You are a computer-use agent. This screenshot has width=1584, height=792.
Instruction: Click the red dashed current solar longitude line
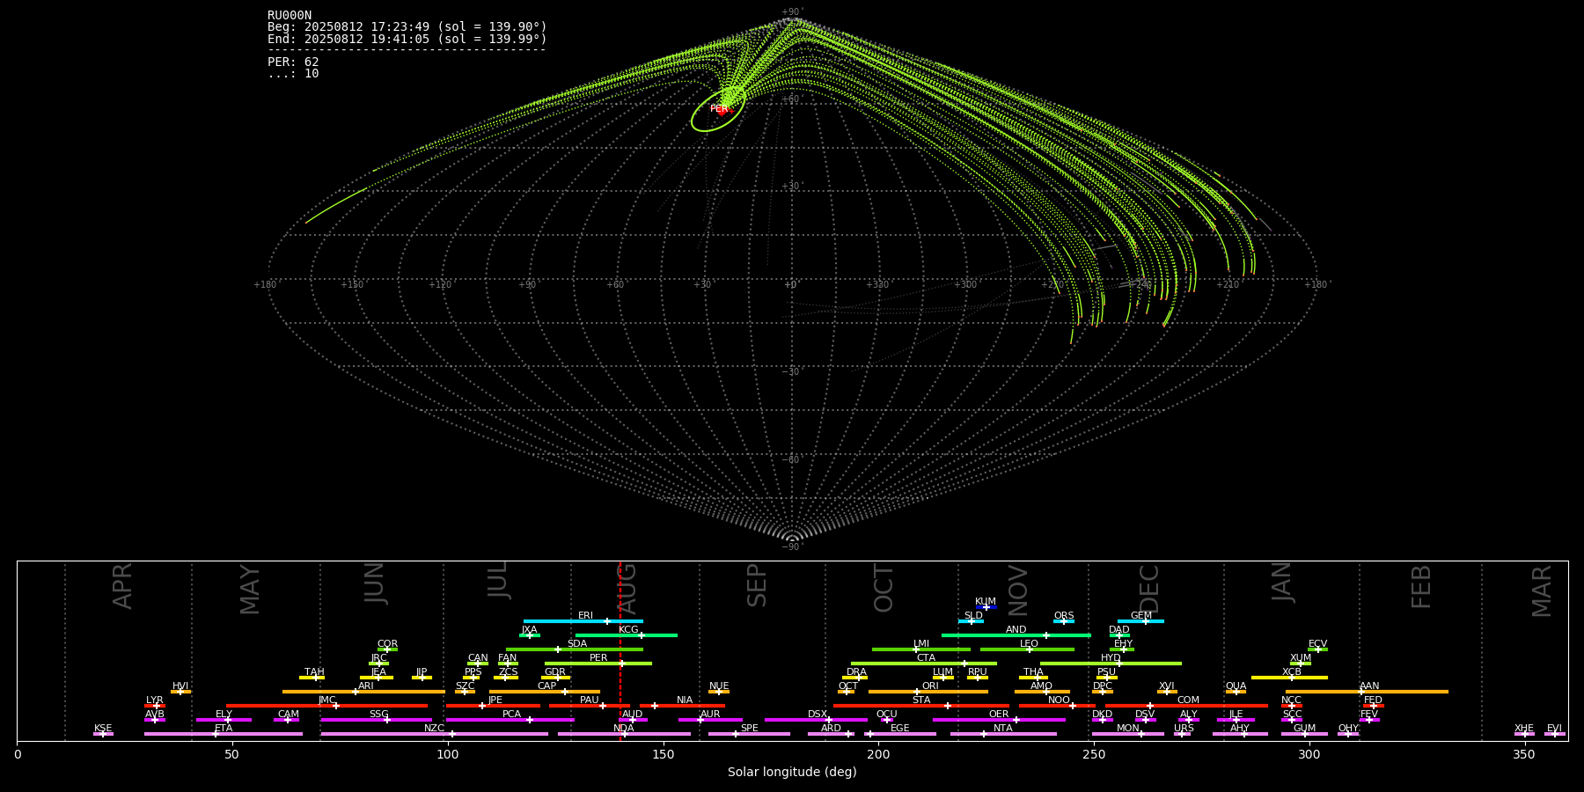point(620,650)
